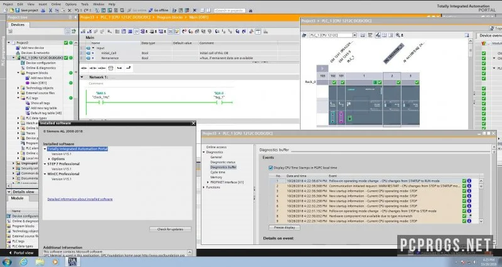
Task: Insert a normally closed contact from favorites bar
Action: click(93, 68)
